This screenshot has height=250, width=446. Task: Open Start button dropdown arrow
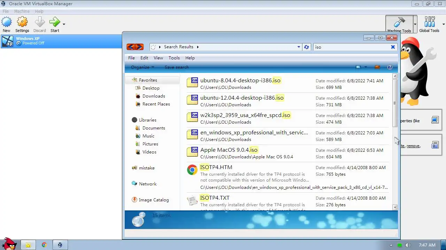click(x=64, y=24)
